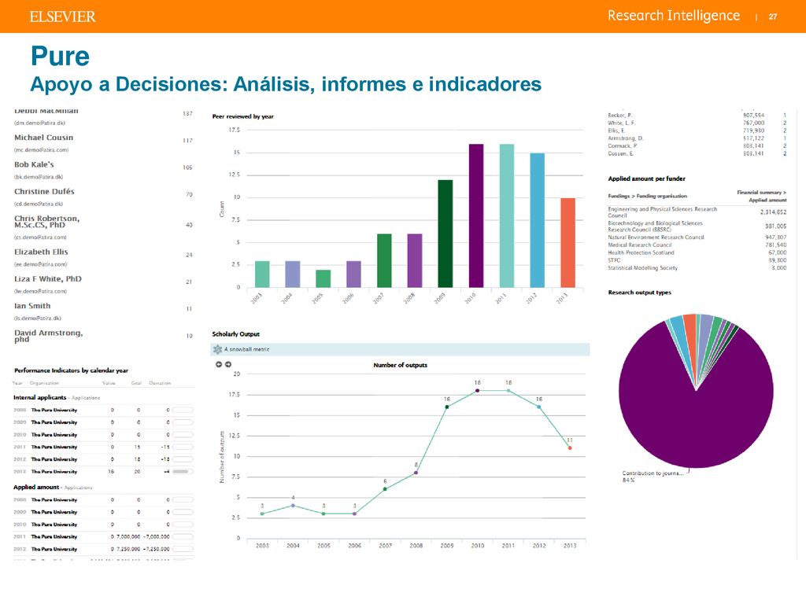
Task: Click the ELSEVIER logo in the header
Action: [62, 17]
